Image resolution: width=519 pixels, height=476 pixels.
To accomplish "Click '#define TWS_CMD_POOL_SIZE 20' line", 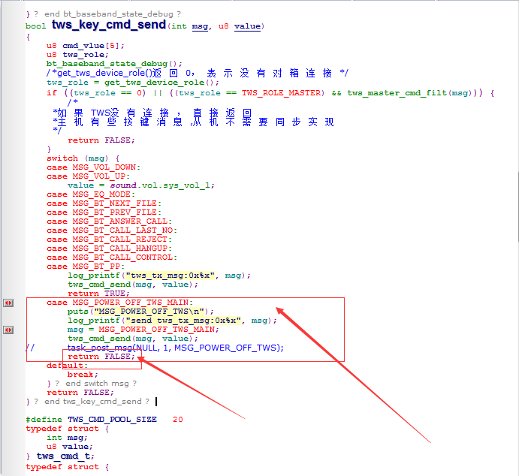I will point(104,420).
